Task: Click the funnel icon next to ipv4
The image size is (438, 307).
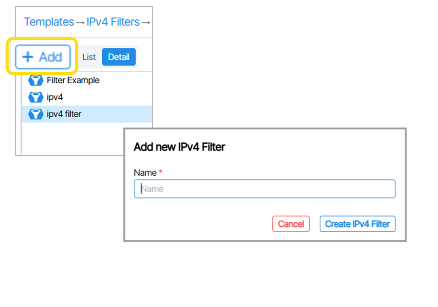Action: [x=36, y=97]
